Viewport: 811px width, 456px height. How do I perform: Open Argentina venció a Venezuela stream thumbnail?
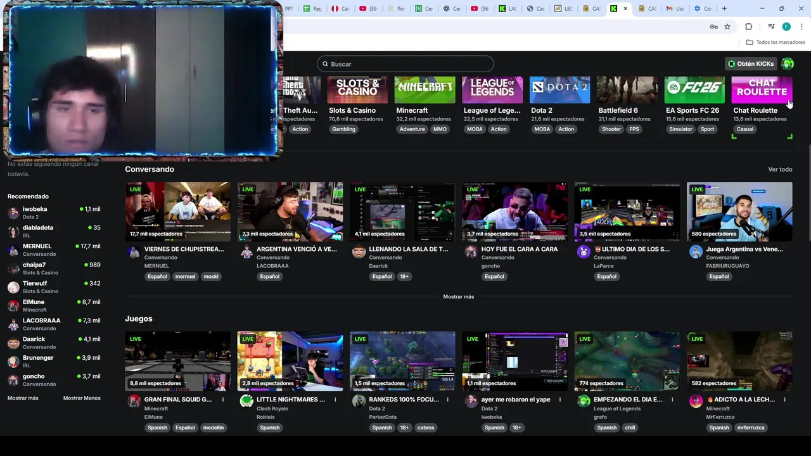click(290, 212)
